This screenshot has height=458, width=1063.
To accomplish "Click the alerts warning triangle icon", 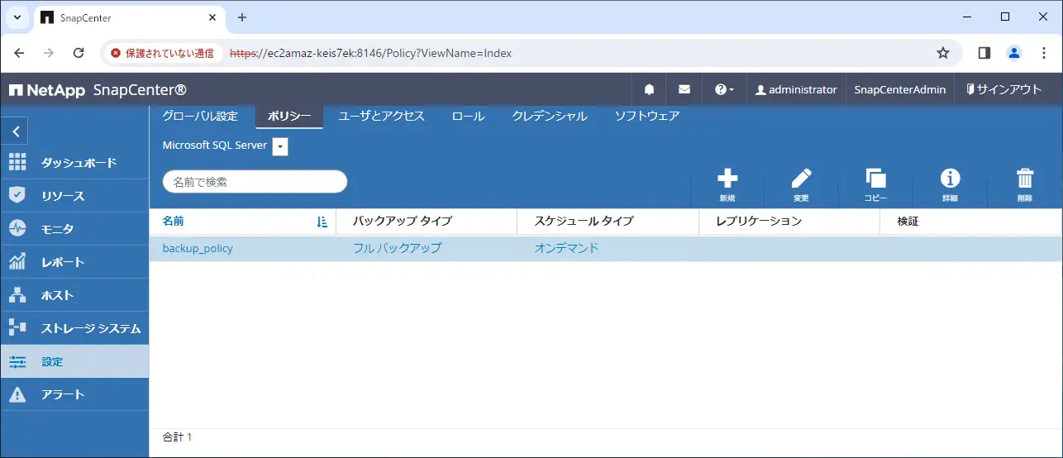I will click(x=17, y=394).
